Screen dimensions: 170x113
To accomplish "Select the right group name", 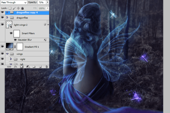I will pos(23,59).
